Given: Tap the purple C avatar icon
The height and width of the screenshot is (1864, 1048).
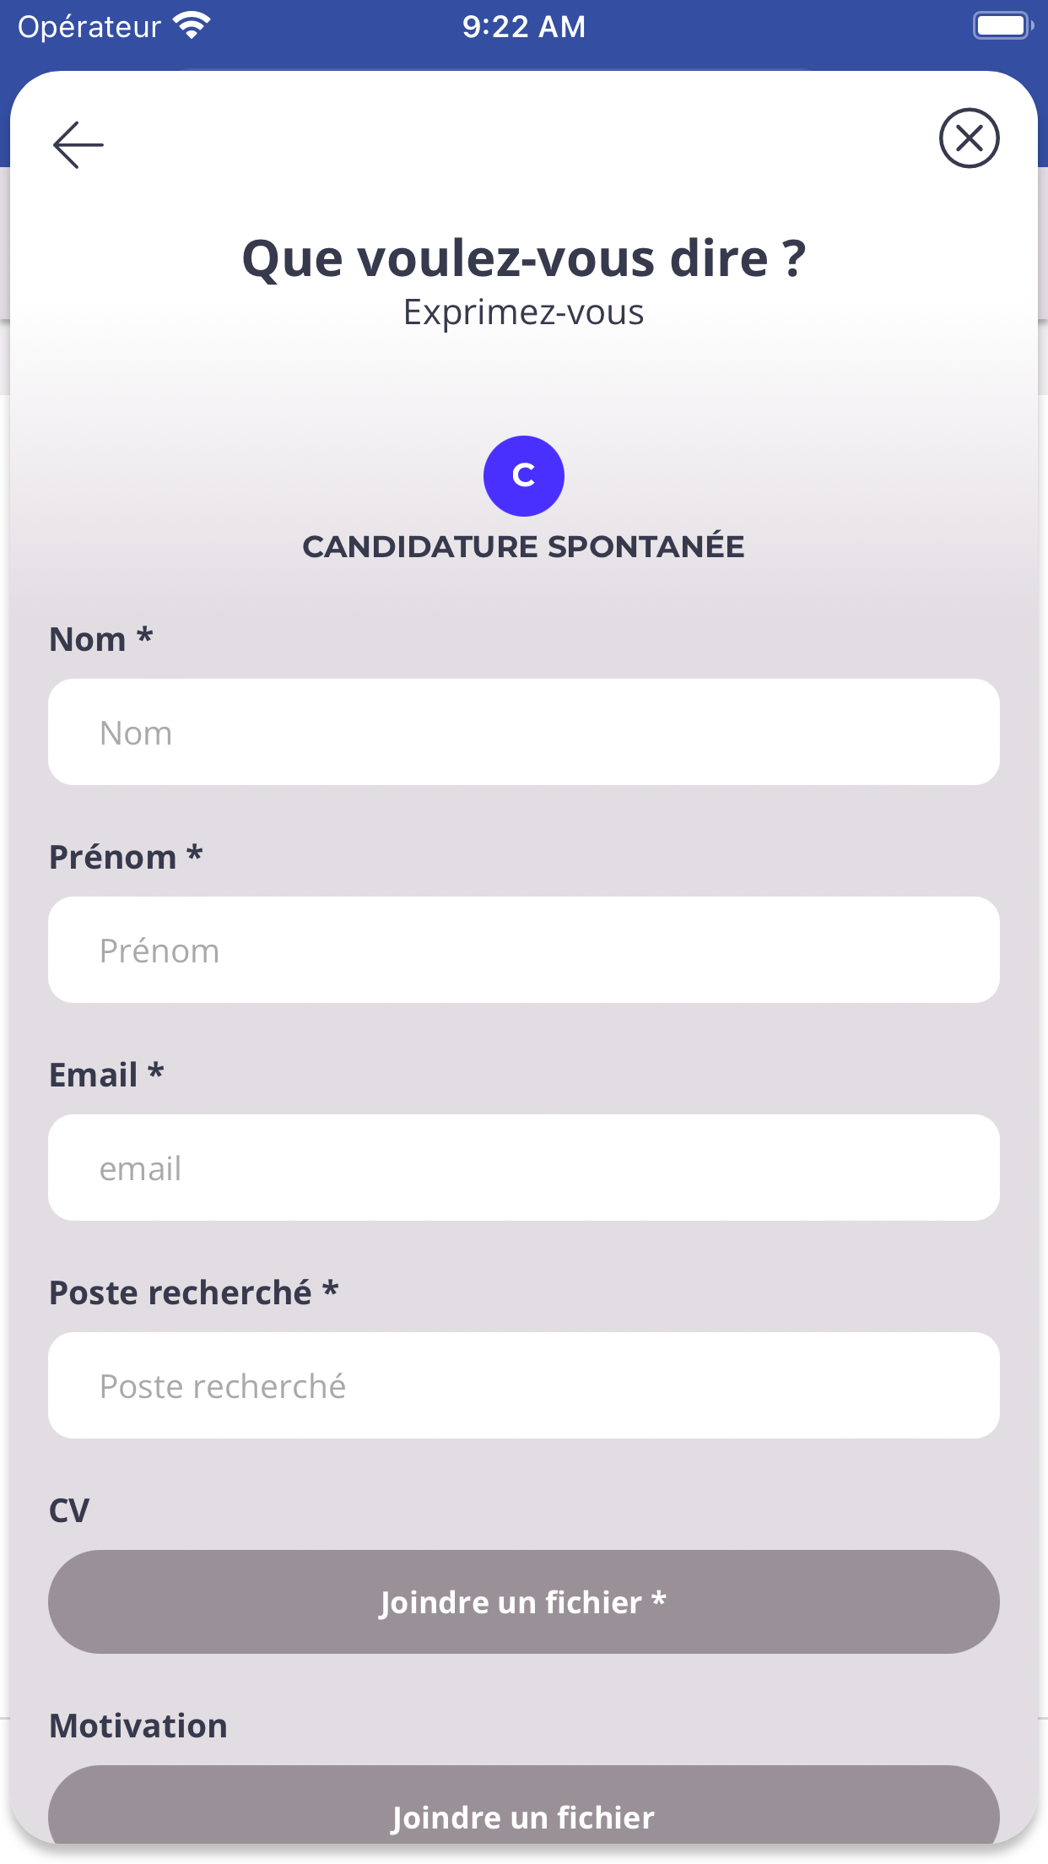Looking at the screenshot, I should tap(524, 476).
